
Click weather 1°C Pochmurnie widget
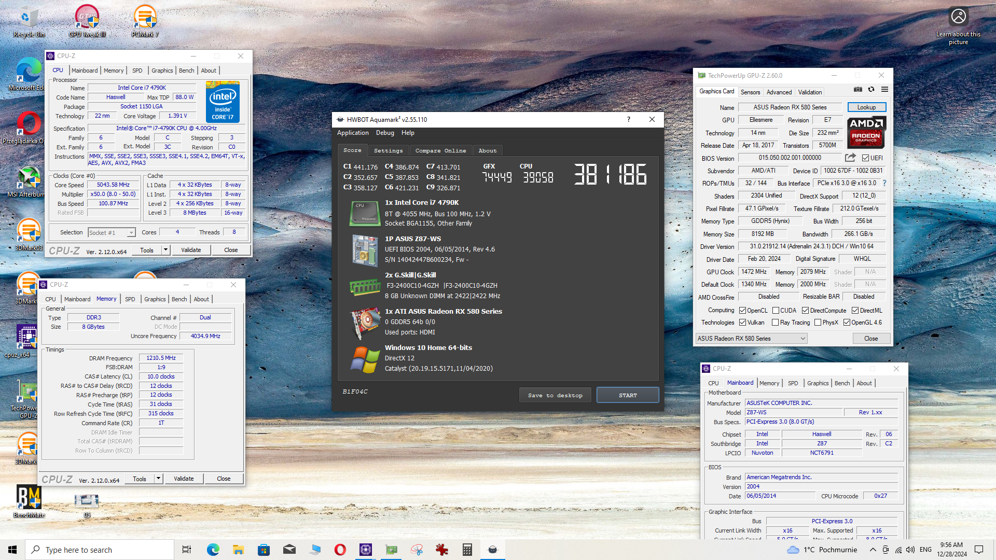click(822, 550)
